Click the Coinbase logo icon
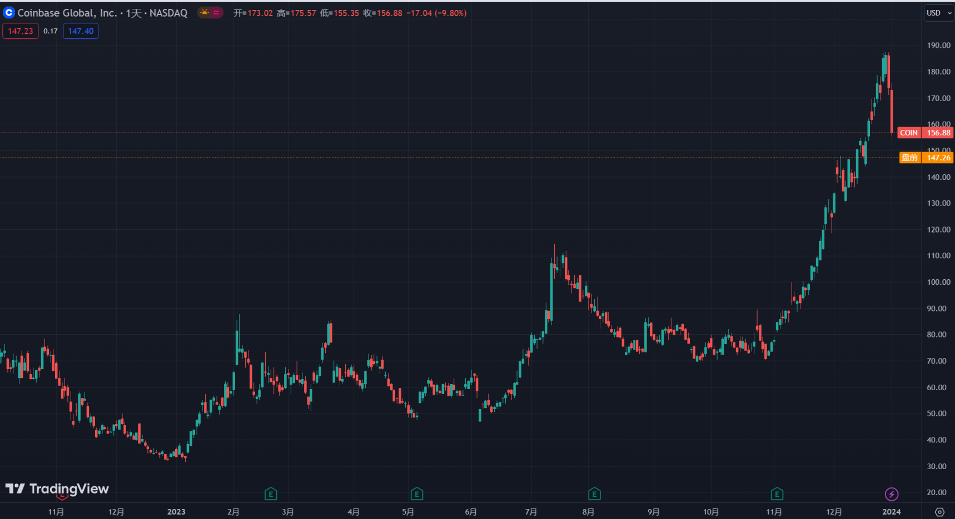 click(9, 12)
